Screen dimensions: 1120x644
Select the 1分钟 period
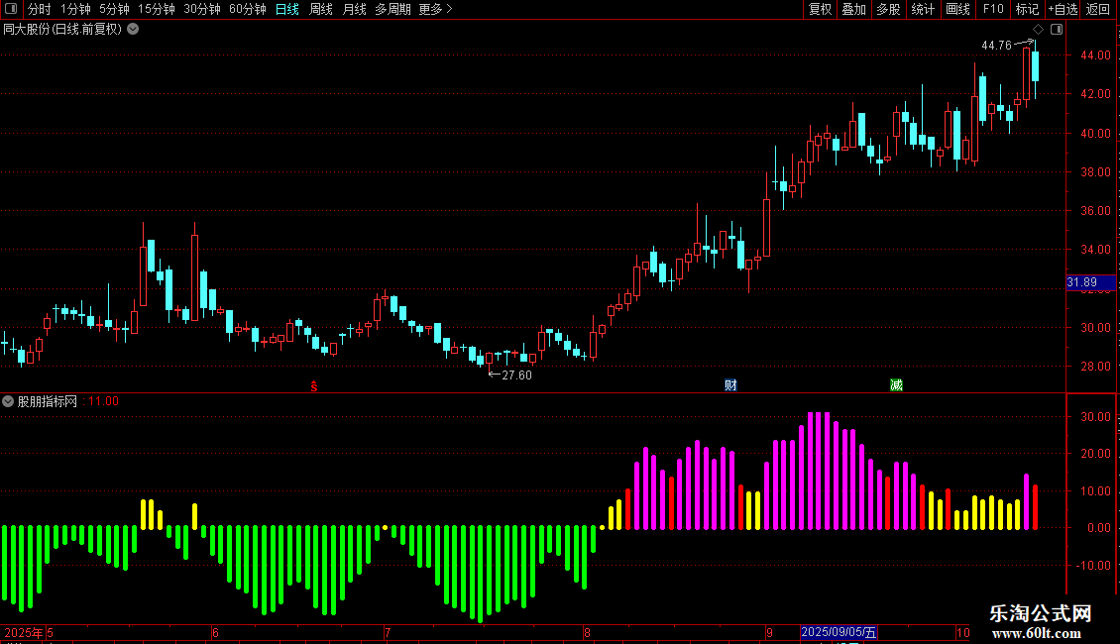pyautogui.click(x=75, y=9)
